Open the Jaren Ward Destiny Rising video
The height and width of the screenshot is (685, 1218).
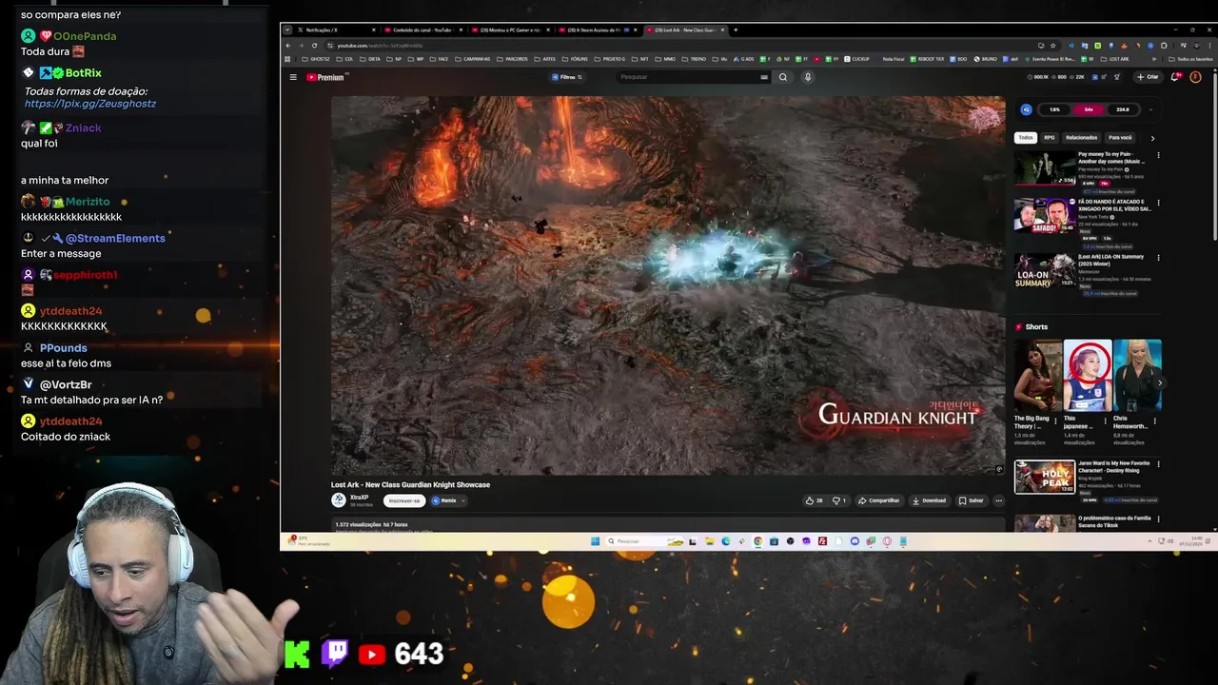point(1045,478)
